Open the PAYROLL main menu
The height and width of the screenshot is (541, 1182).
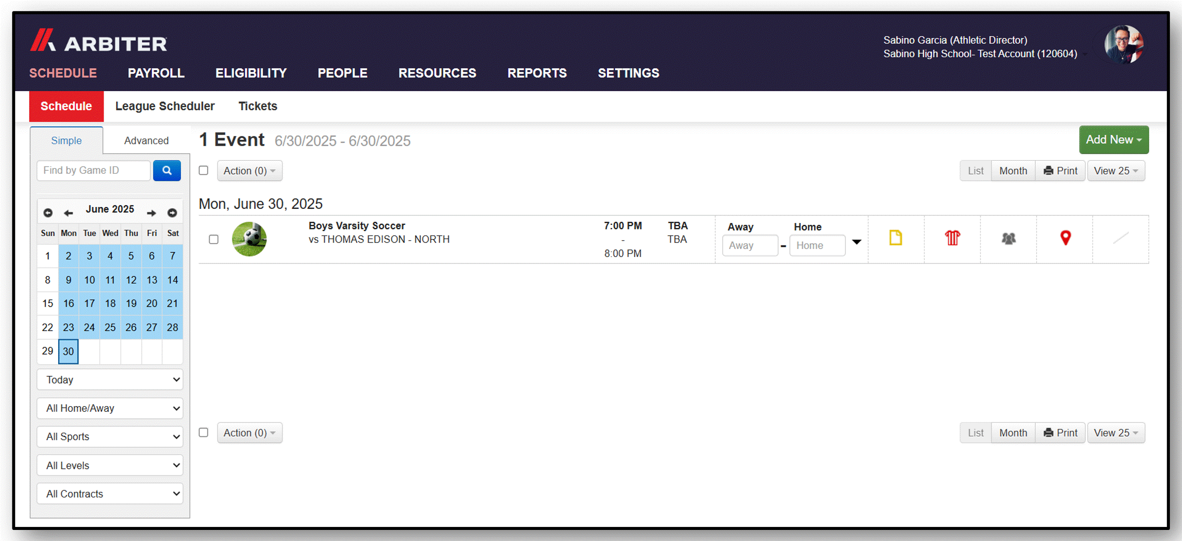(x=156, y=73)
